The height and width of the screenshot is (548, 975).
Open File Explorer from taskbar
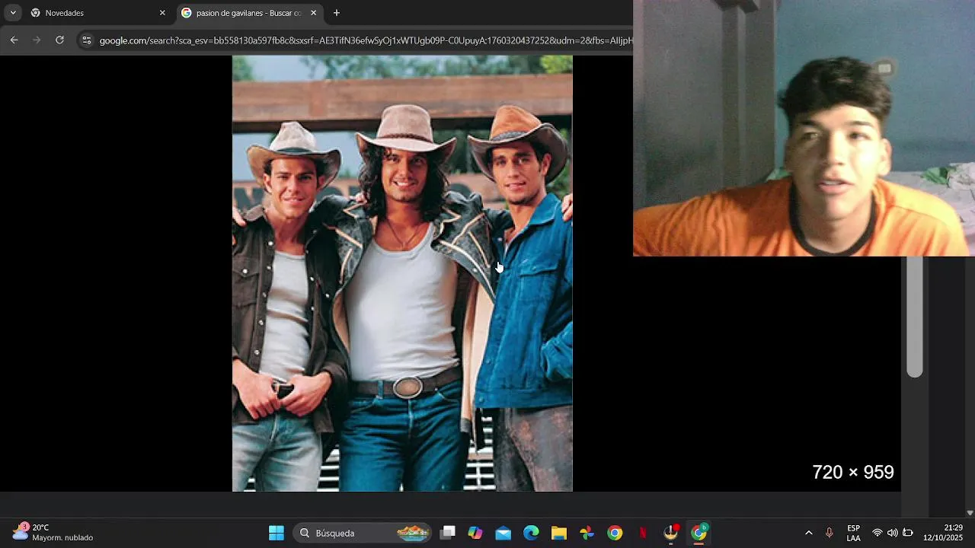tap(559, 533)
